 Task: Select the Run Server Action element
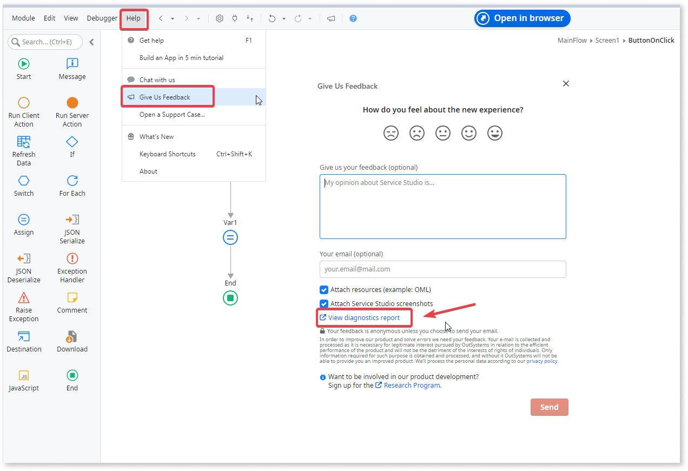[x=71, y=108]
